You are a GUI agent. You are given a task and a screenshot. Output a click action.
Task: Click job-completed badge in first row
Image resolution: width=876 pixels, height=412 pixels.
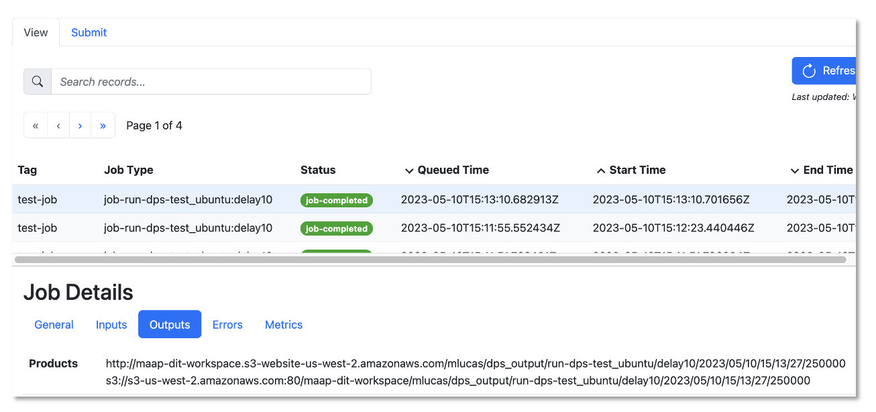337,200
